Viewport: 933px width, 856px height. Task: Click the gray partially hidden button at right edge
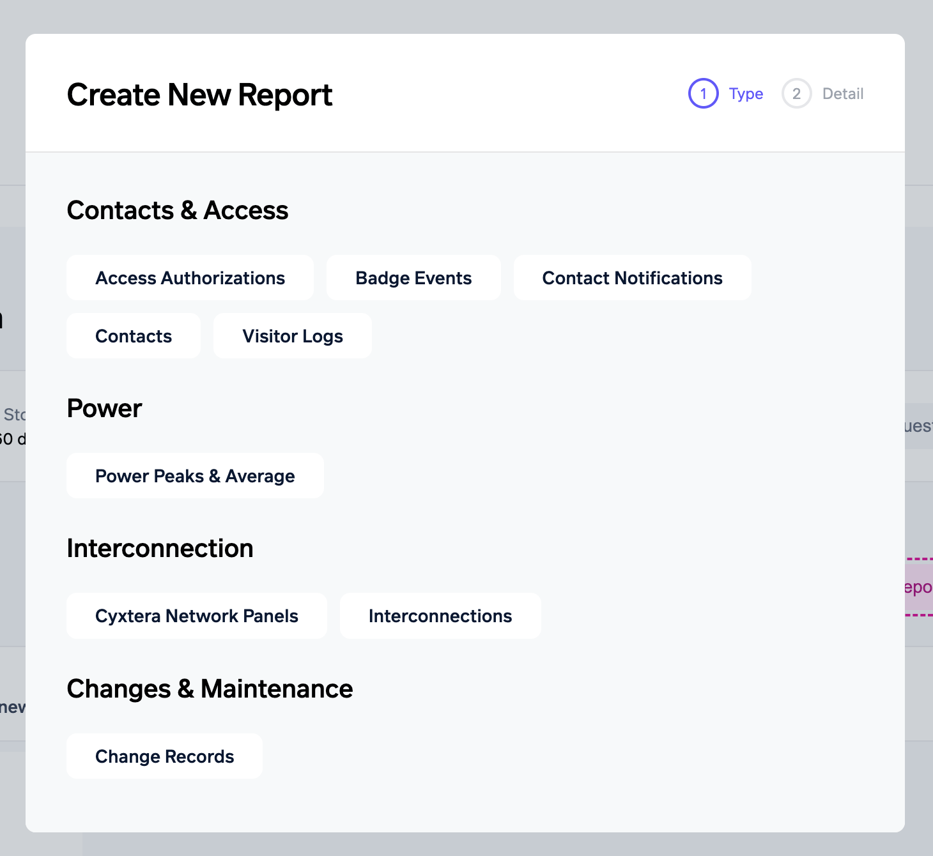pos(920,426)
